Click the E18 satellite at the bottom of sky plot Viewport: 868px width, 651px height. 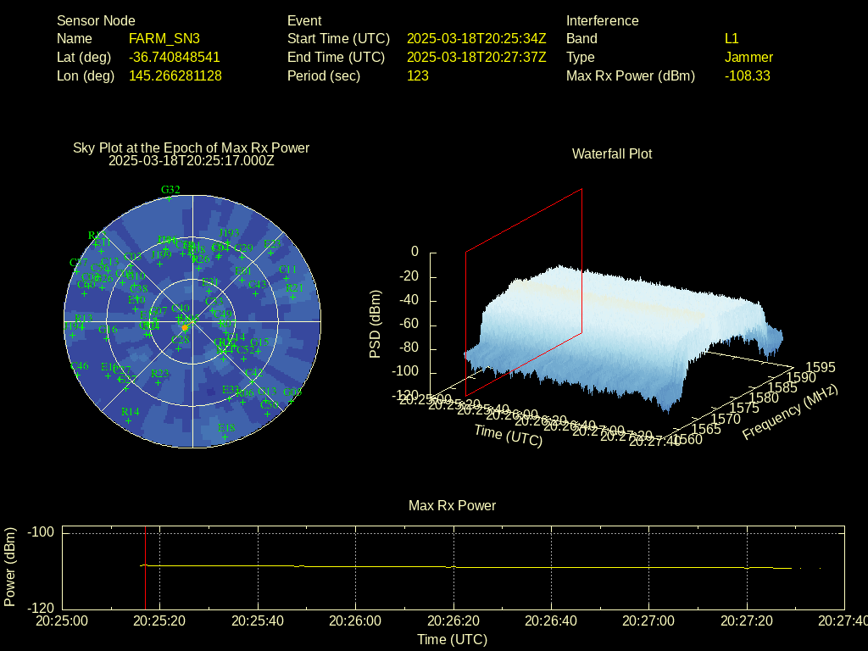coord(224,436)
